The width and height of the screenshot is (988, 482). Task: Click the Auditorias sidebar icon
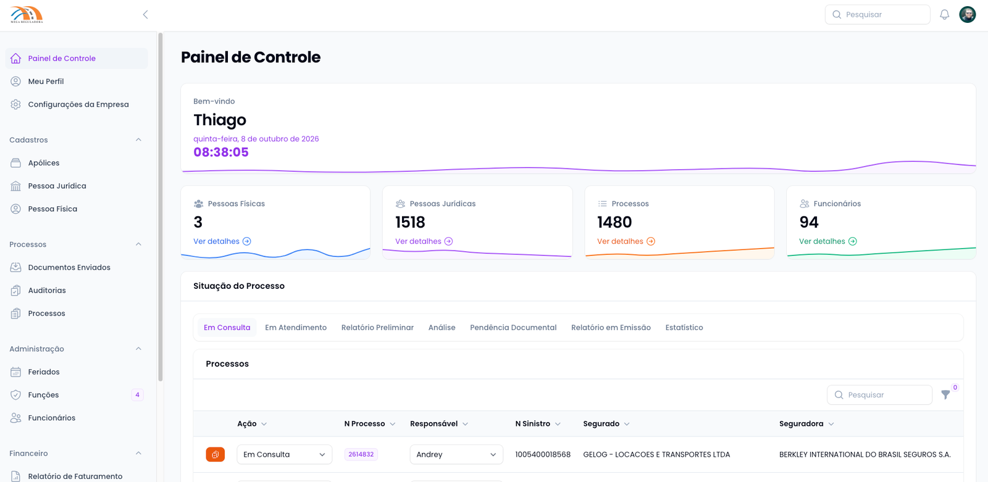[x=16, y=291]
